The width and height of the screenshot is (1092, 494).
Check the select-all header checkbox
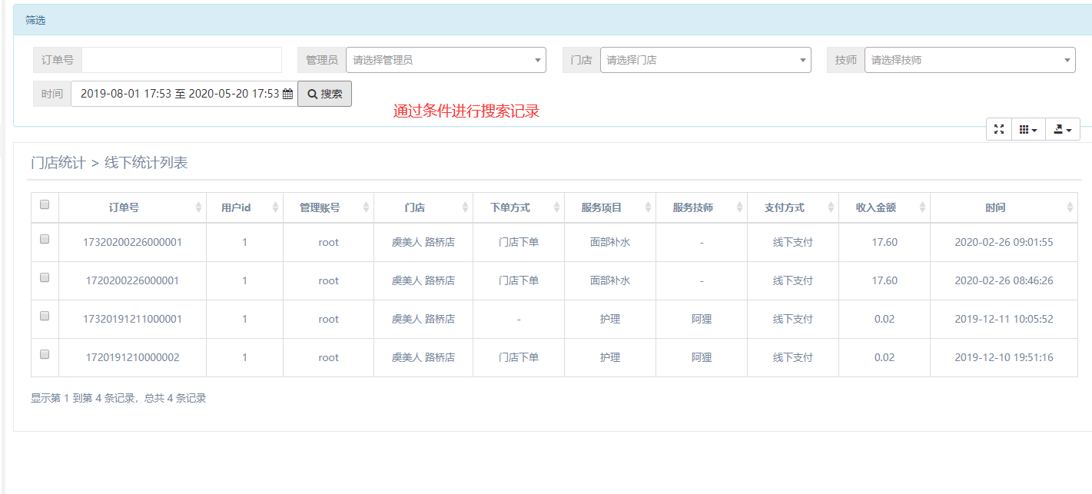tap(45, 204)
